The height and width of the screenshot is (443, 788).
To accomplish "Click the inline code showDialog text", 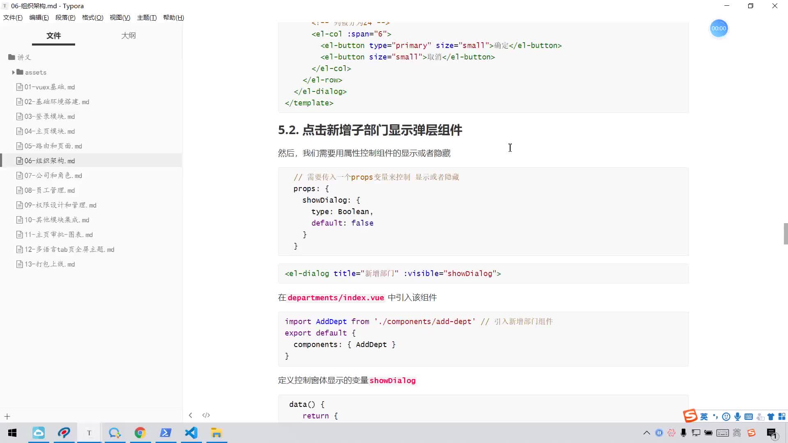I will 392,381.
